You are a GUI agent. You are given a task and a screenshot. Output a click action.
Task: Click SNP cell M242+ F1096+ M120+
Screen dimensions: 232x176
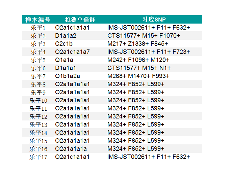point(138,60)
